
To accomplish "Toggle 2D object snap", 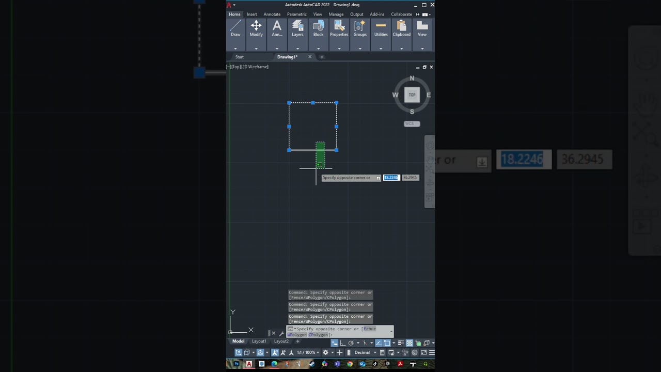I will coord(387,343).
